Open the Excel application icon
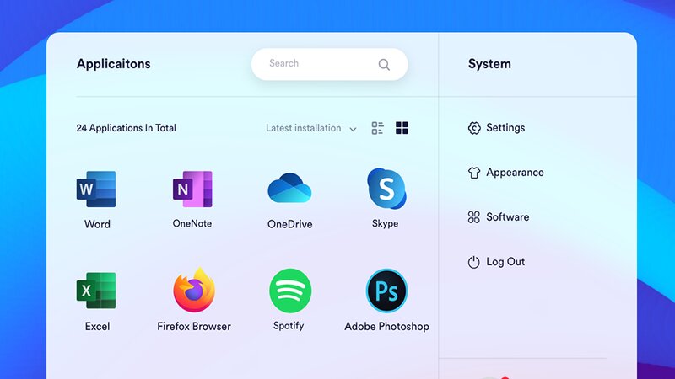The image size is (675, 379). tap(96, 291)
